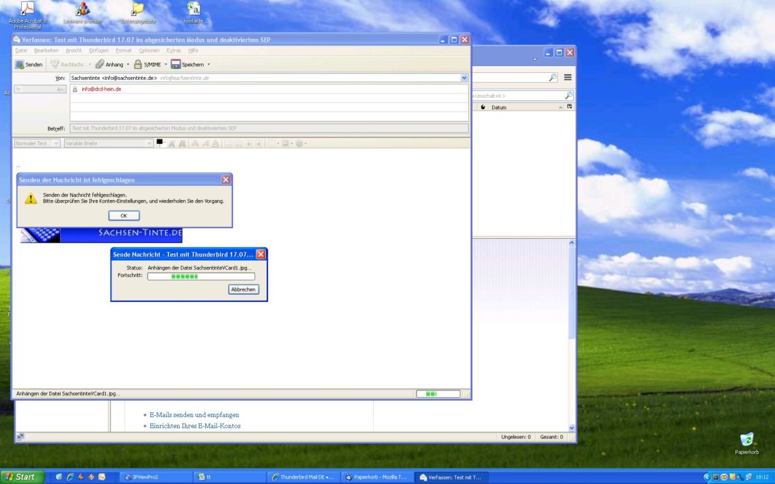Follow the 'E-Mails senden und empfangen' link

point(194,414)
